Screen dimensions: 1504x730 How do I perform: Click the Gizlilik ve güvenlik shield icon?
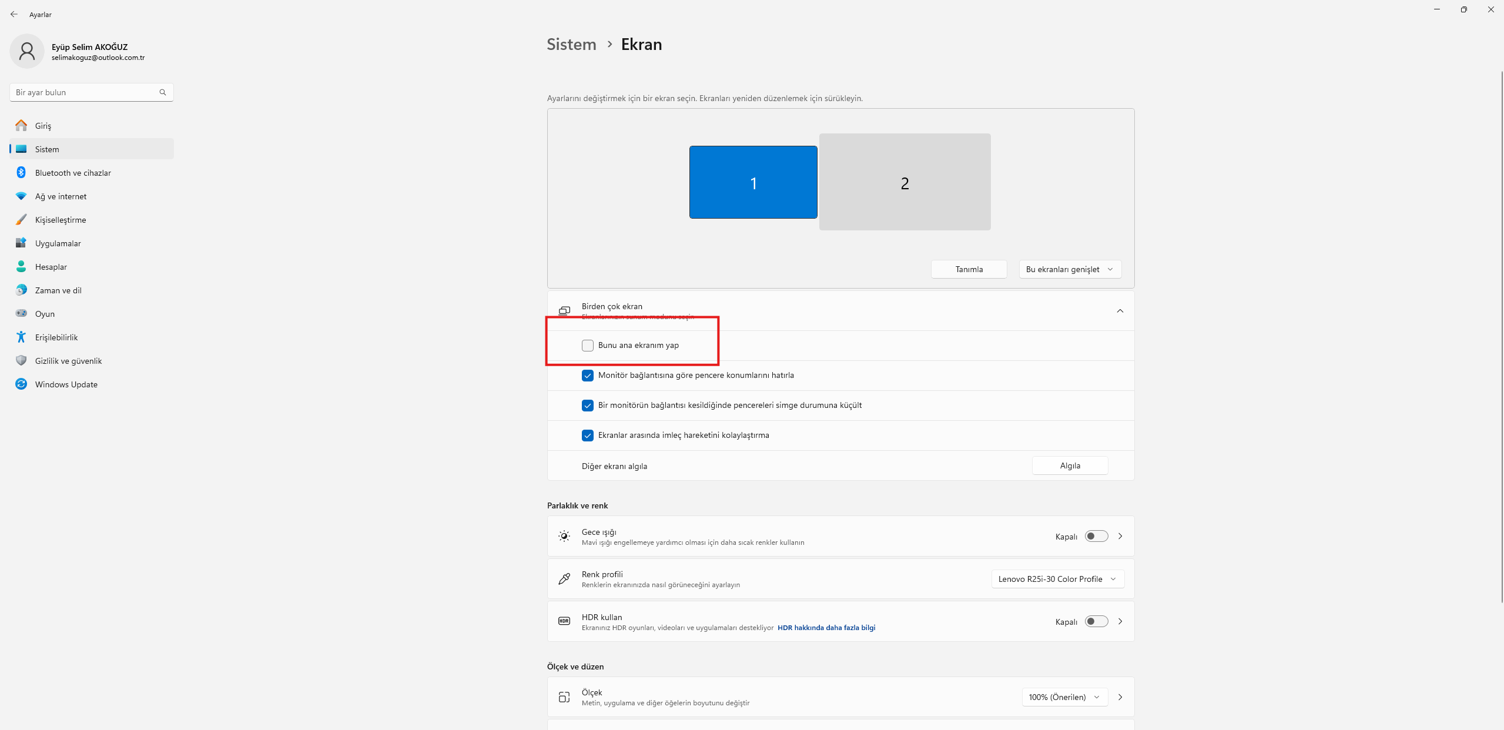[x=21, y=361]
